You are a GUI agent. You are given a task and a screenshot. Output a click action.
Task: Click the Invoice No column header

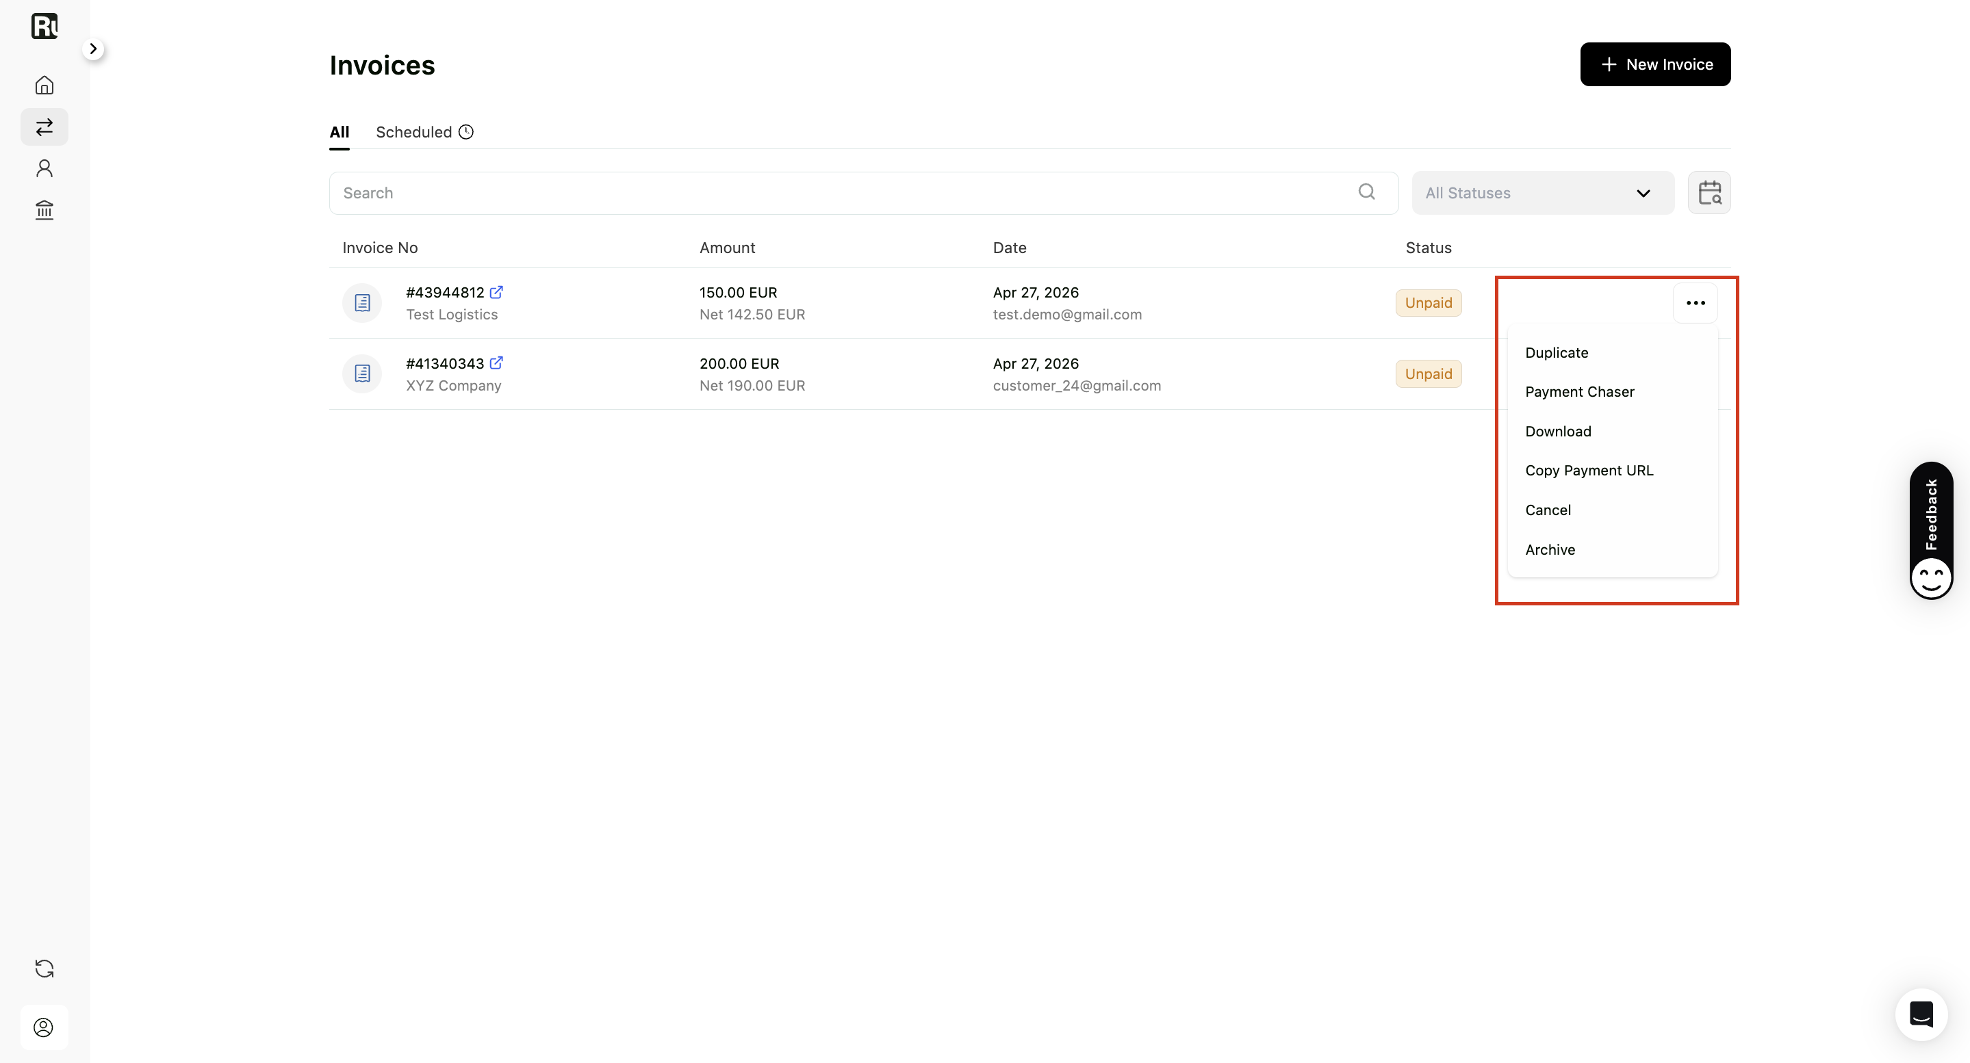[x=380, y=248]
